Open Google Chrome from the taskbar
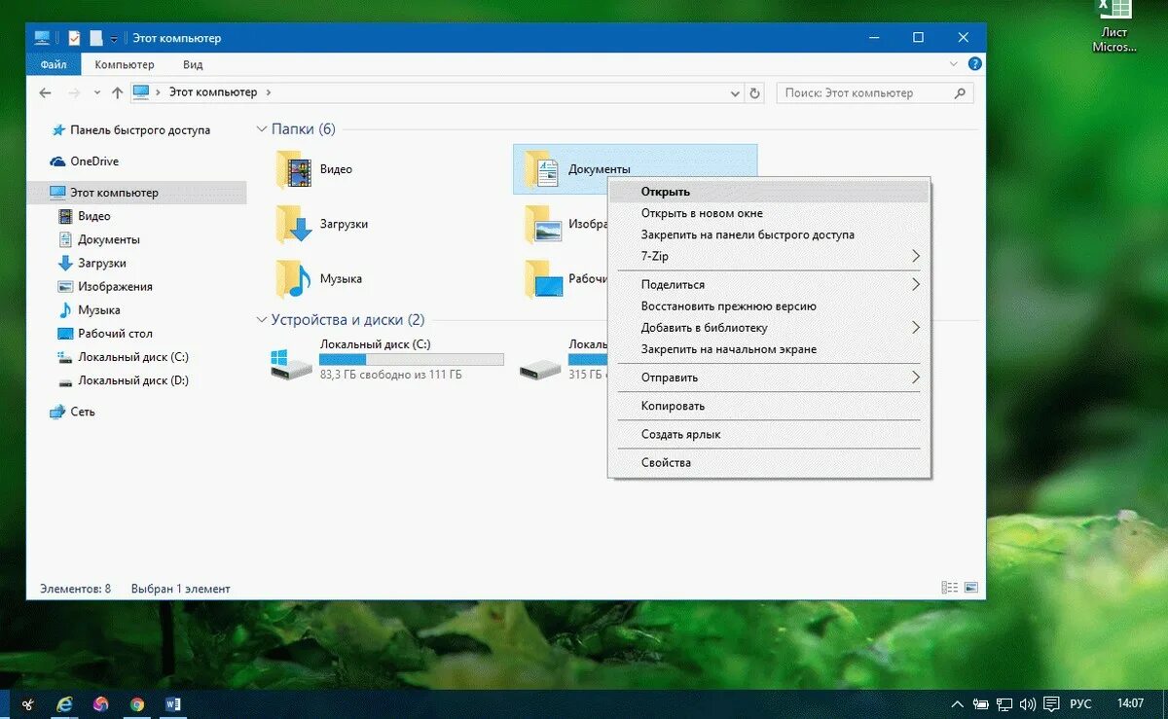This screenshot has height=719, width=1168. (x=137, y=703)
